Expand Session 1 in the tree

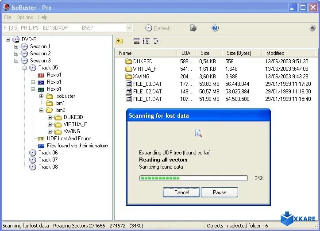[16, 46]
